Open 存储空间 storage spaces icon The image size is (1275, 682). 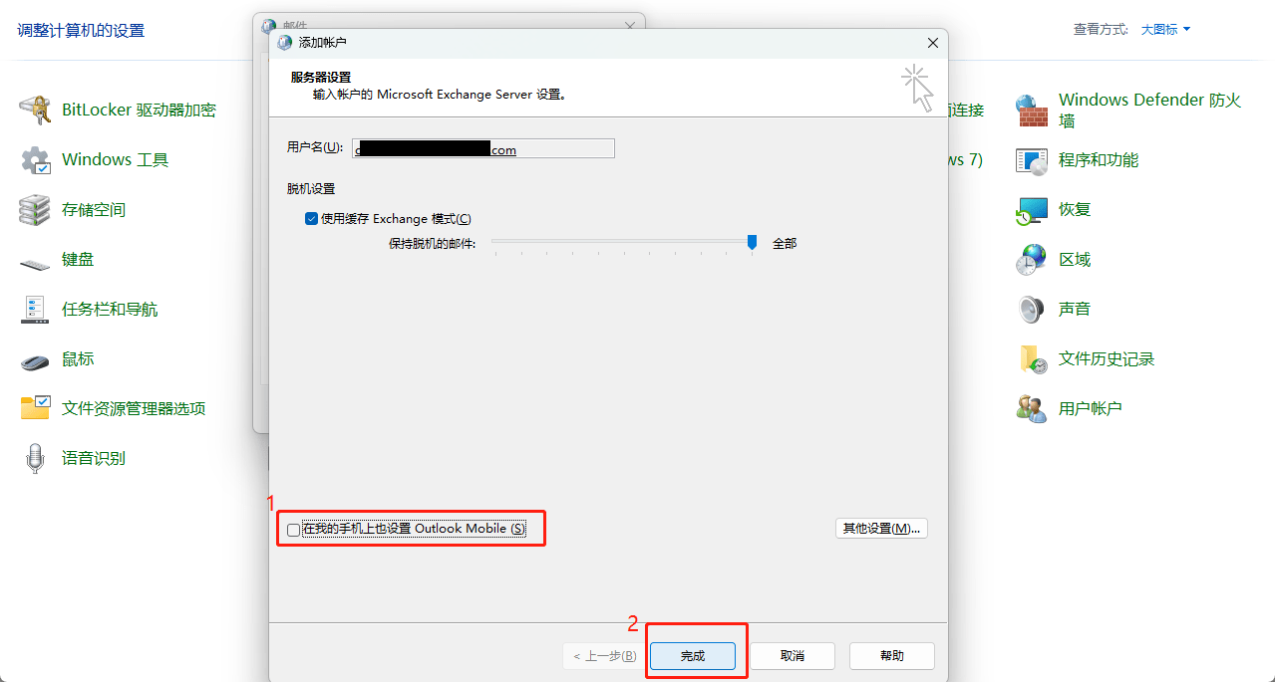tap(36, 210)
